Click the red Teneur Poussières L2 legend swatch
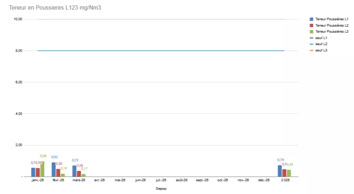 click(311, 25)
